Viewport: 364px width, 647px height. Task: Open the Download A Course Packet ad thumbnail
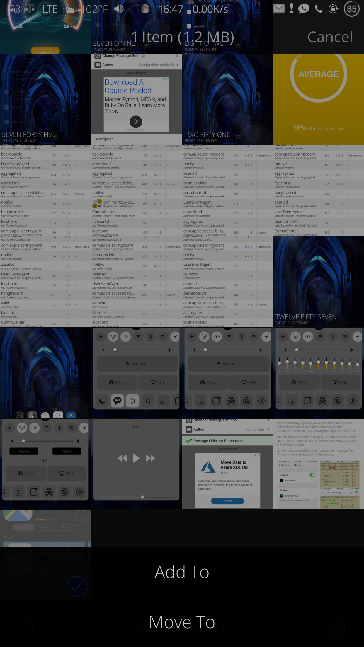[136, 100]
